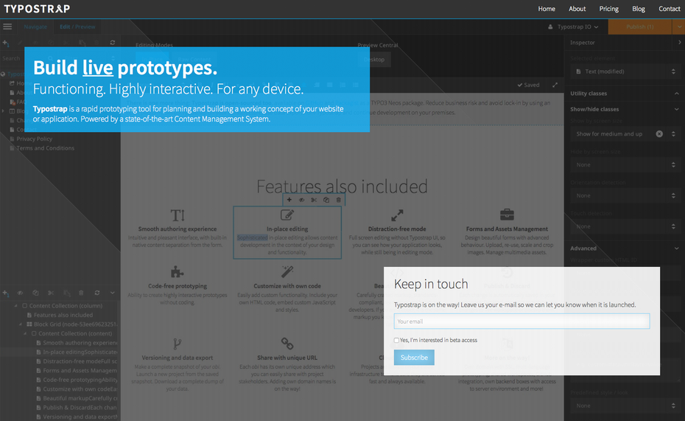Click the underlined 'live' link in the headline
Image resolution: width=685 pixels, height=421 pixels.
click(98, 68)
